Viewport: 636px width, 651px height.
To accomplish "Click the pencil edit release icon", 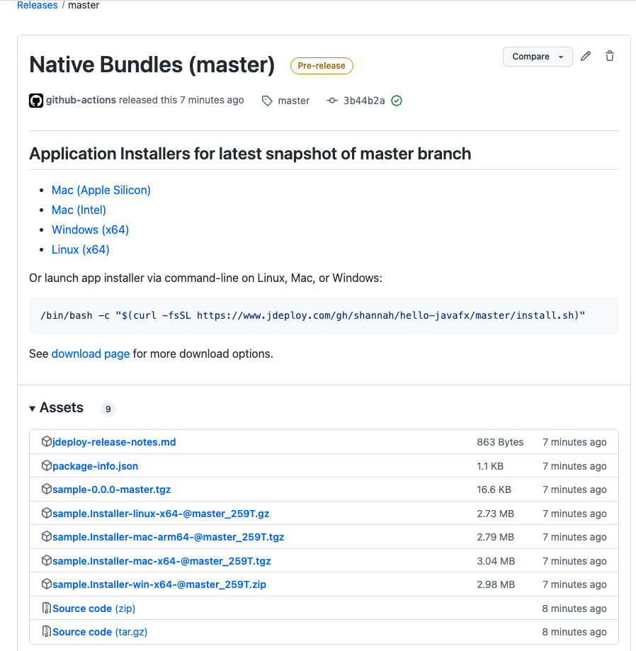I will 586,56.
